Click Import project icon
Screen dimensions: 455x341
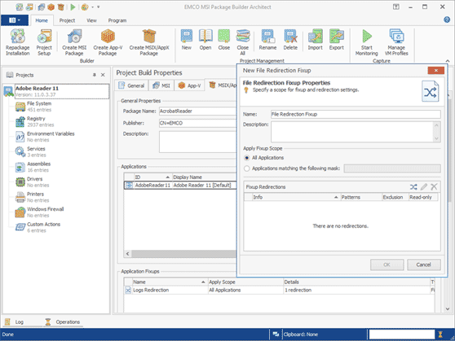coord(315,40)
